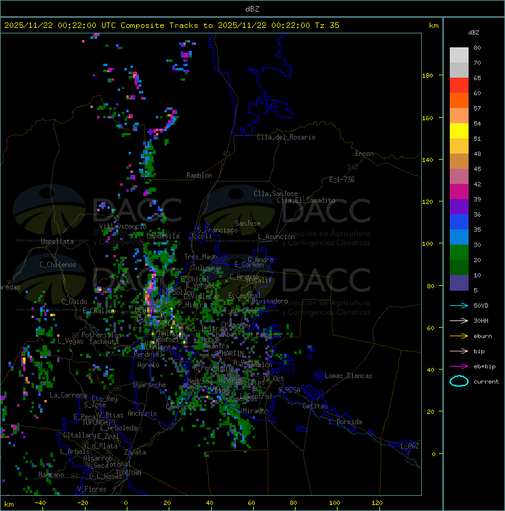Click the Capdevila place label
Screen dimensions: 505x511
(163, 236)
